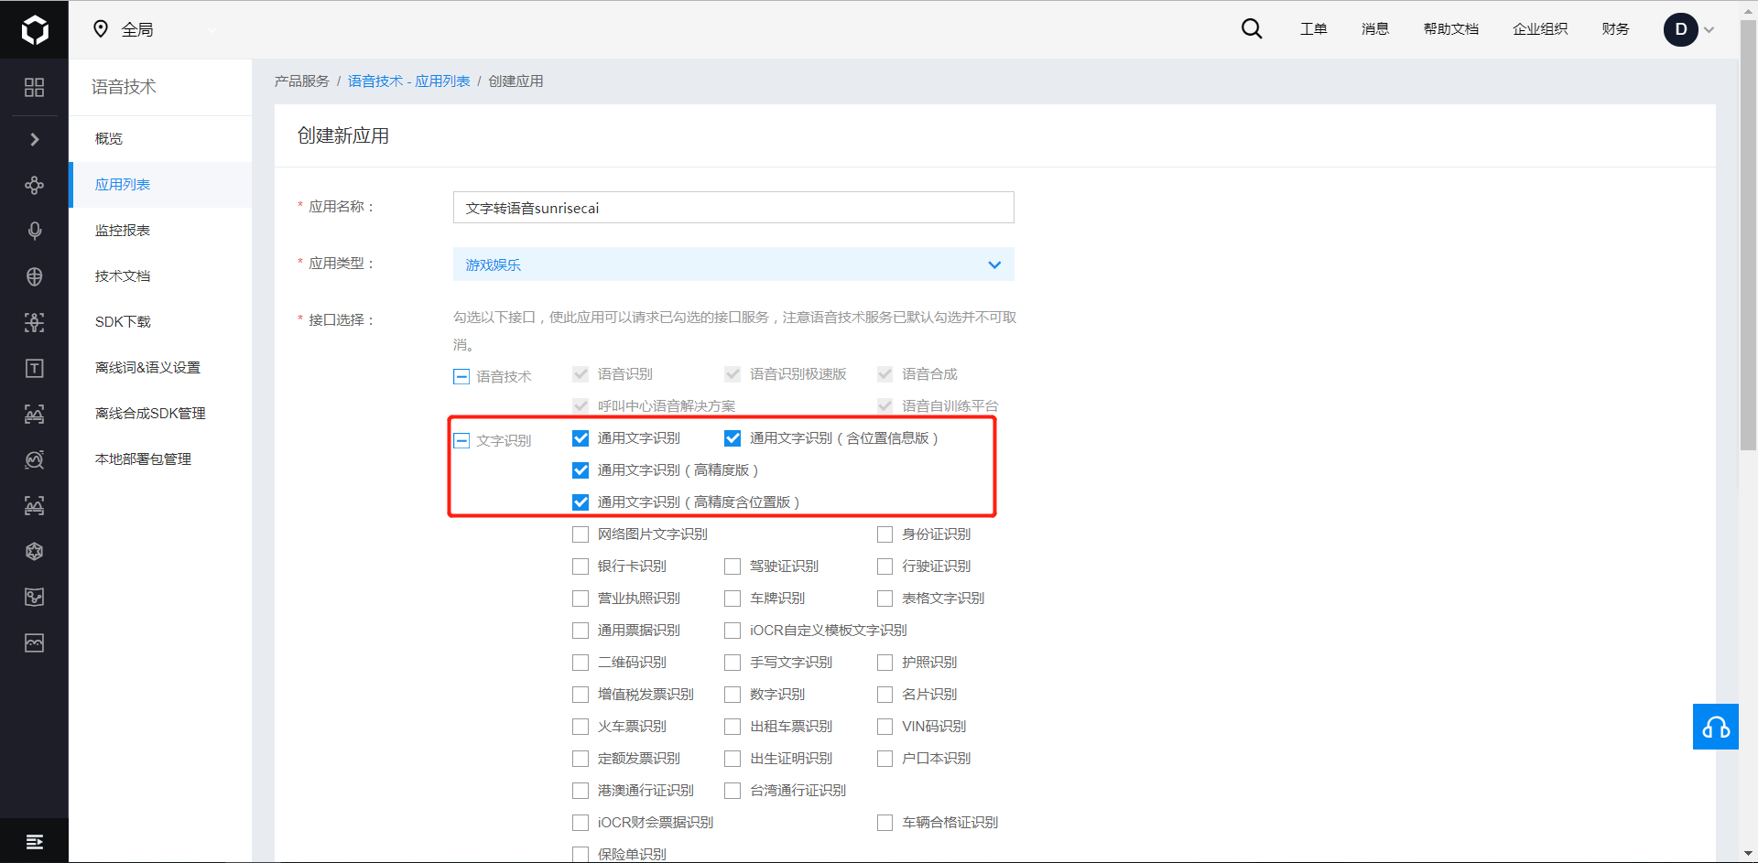This screenshot has height=863, width=1758.
Task: Open the checkmark-chart icon in the sidebar
Action: click(34, 597)
